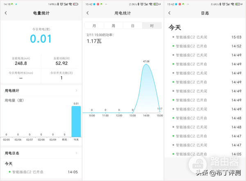Image resolution: width=246 pixels, height=181 pixels.
Task: Tap the 今天 bar in usage chart
Action: tap(76, 121)
